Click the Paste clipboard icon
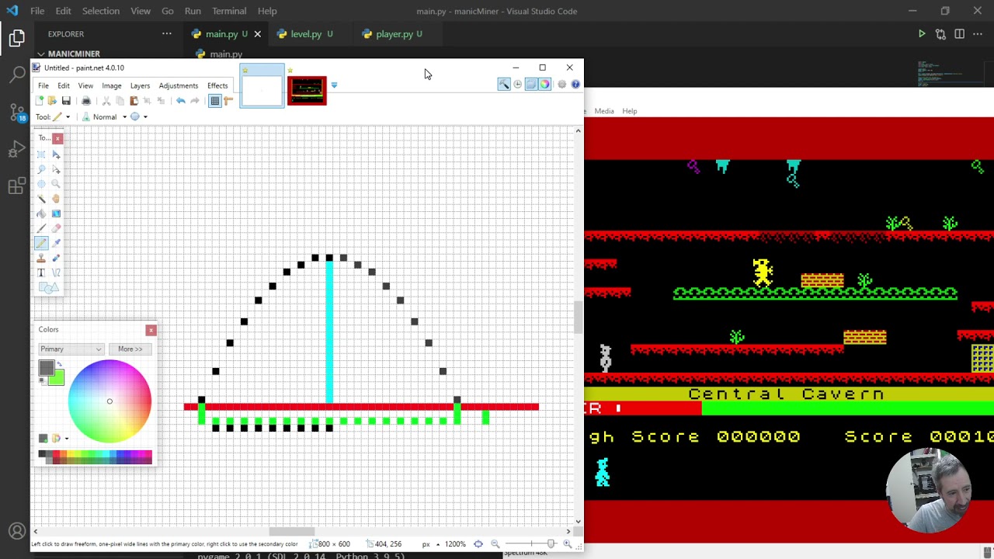 click(134, 101)
